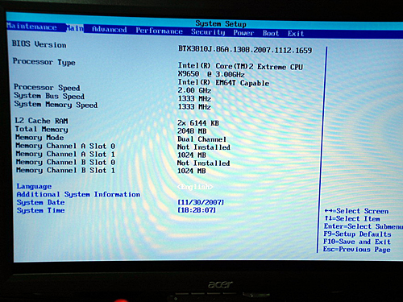Switch to the Boot tab

(271, 33)
